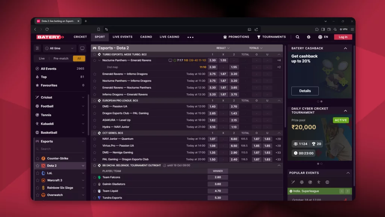This screenshot has width=385, height=217.
Task: Open All Events list in sidebar
Action: coord(60,69)
